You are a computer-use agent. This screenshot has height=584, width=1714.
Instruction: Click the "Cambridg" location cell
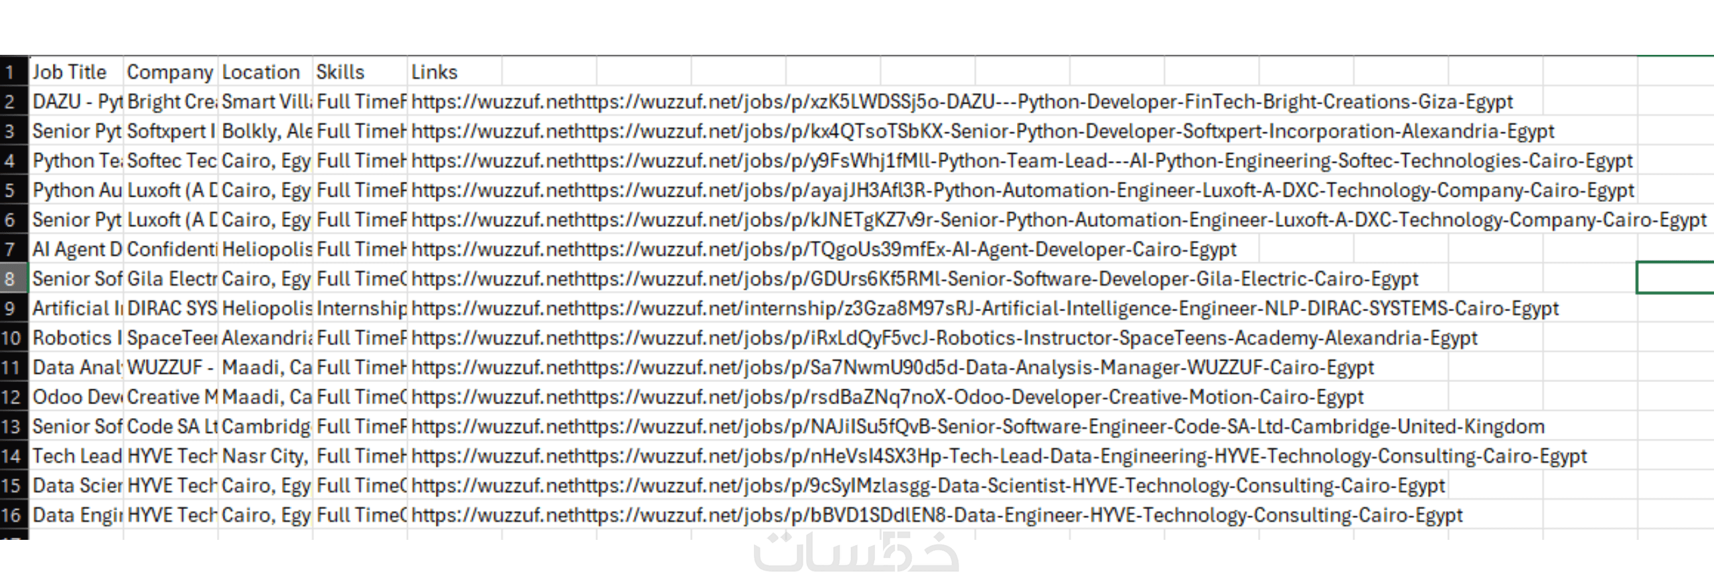click(264, 427)
